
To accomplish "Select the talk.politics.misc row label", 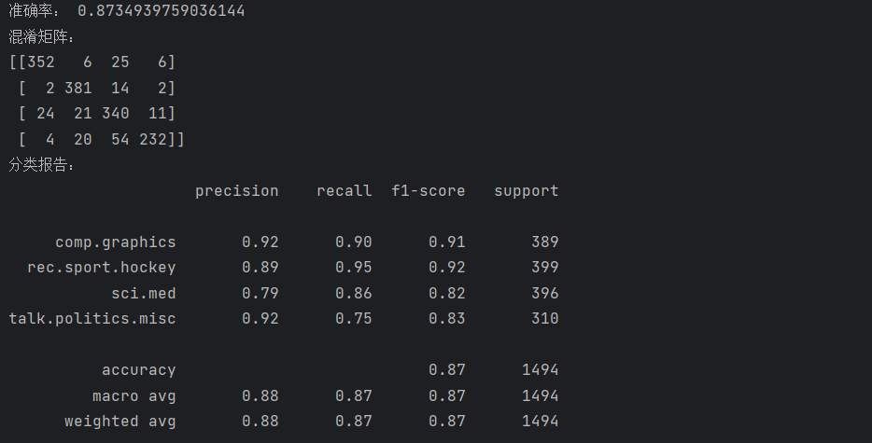I will 92,319.
